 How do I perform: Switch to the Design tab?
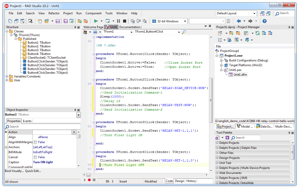point(179,181)
